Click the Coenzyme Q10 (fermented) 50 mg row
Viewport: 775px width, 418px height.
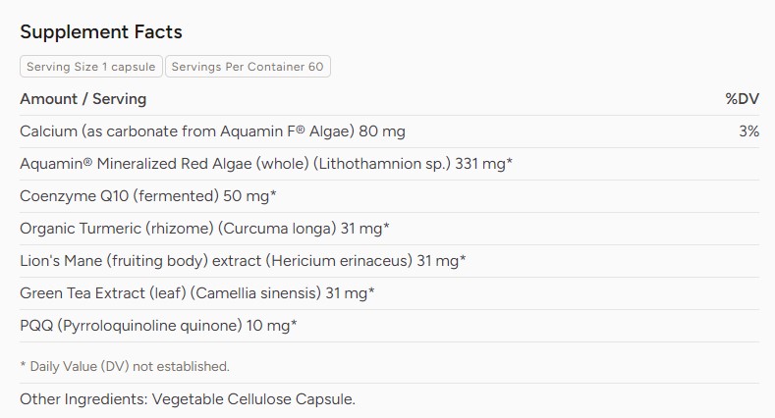point(390,196)
